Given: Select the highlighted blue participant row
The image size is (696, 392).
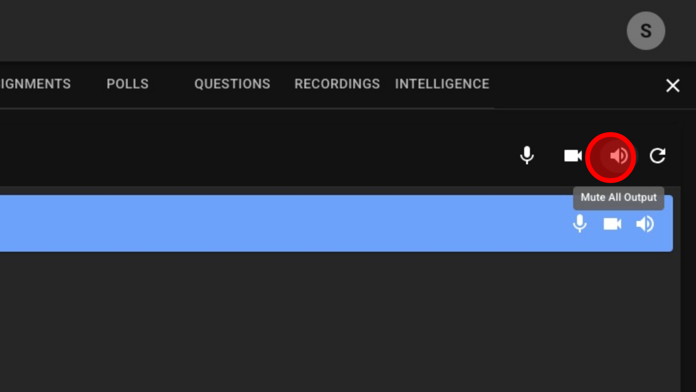Looking at the screenshot, I should [x=288, y=223].
